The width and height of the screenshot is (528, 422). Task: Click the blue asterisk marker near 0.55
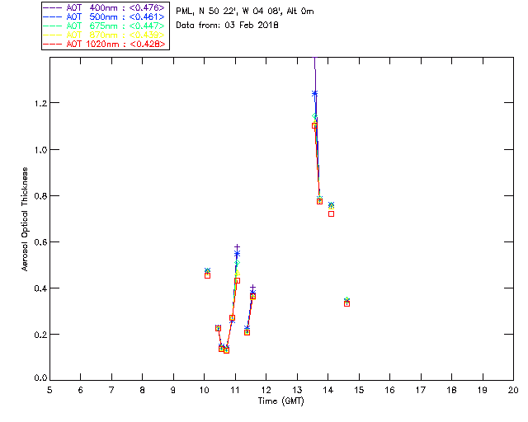click(x=237, y=254)
